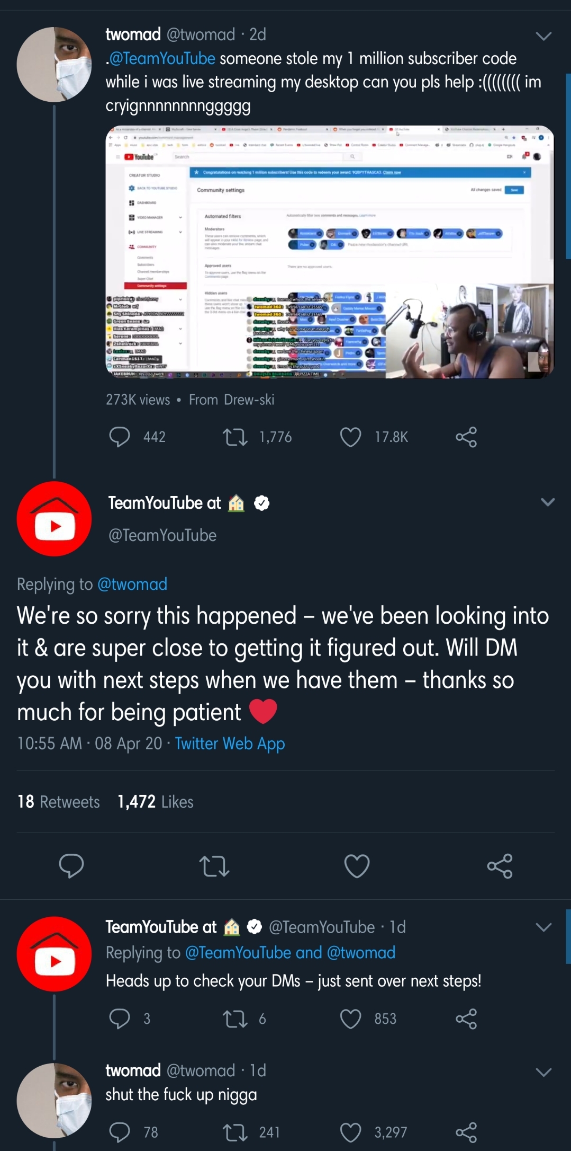Reply to twomad's original tweet
The image size is (571, 1151).
point(120,437)
